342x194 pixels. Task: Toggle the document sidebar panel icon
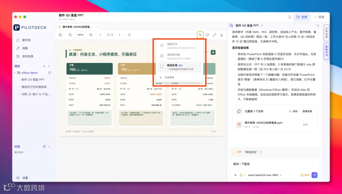(x=60, y=35)
